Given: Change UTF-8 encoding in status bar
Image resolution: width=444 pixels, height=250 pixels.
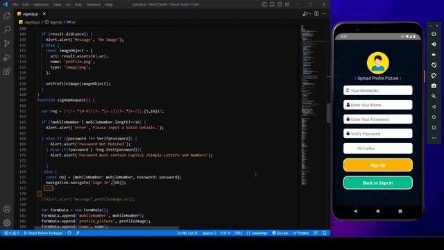Looking at the screenshot, I should click(x=225, y=233).
